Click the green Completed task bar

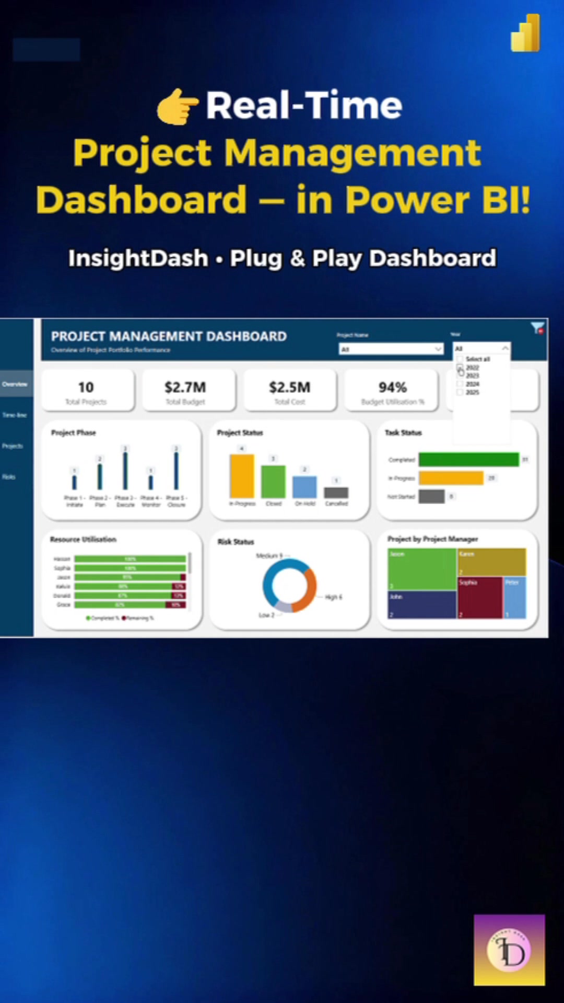[x=469, y=459]
